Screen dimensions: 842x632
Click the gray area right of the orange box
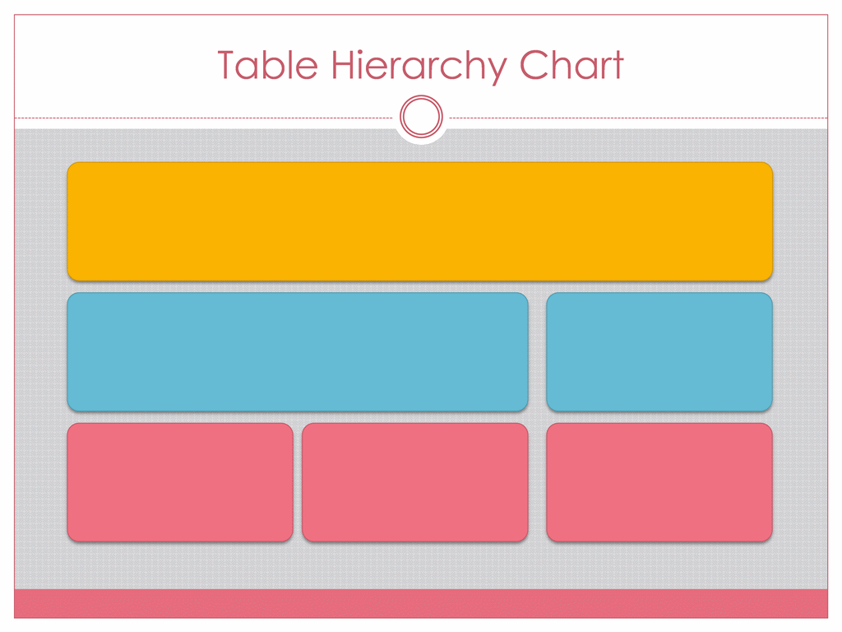801,221
